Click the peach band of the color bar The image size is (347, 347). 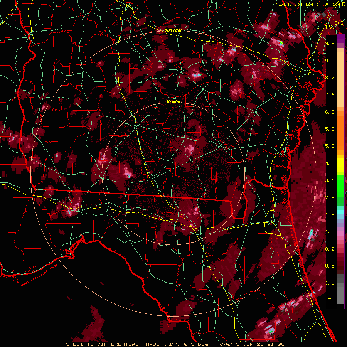[340, 77]
